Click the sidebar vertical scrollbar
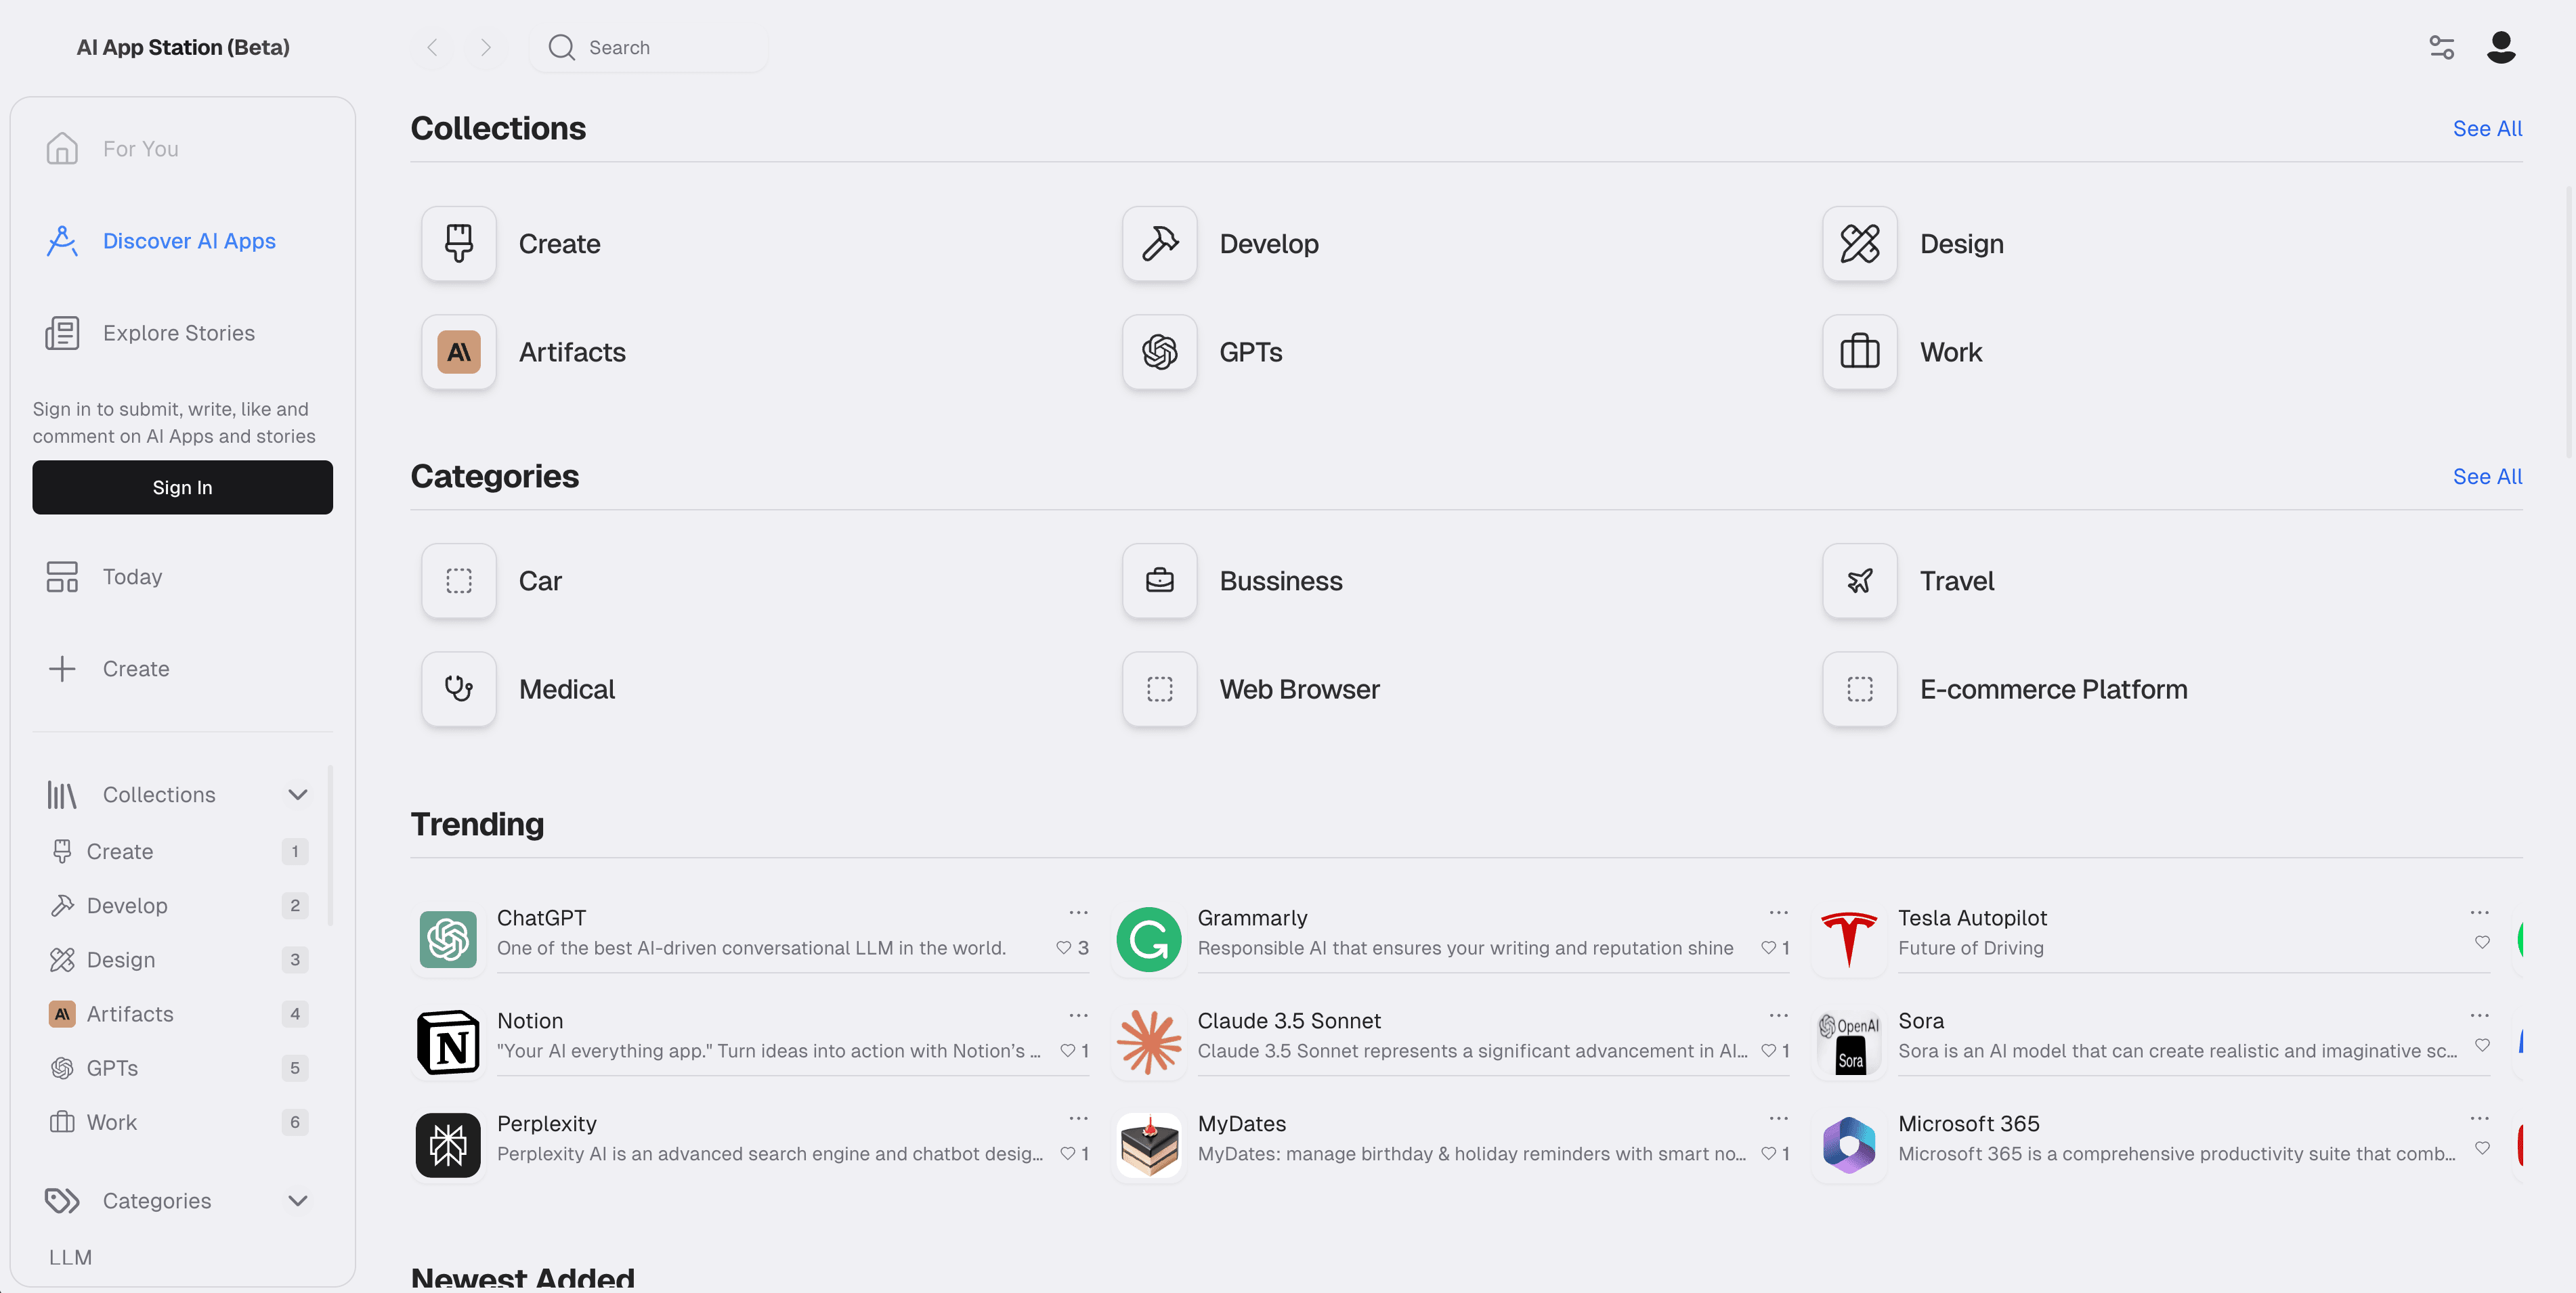Screen dimensions: 2576x1293 point(330,845)
